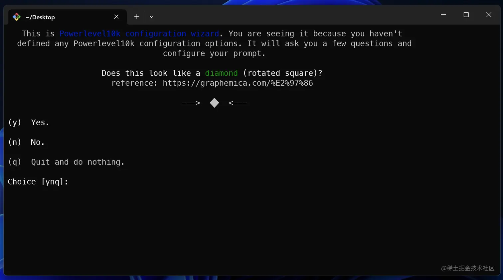Screen dimensions: 503x280
Task: Click the left ---> arrow text
Action: (x=191, y=103)
